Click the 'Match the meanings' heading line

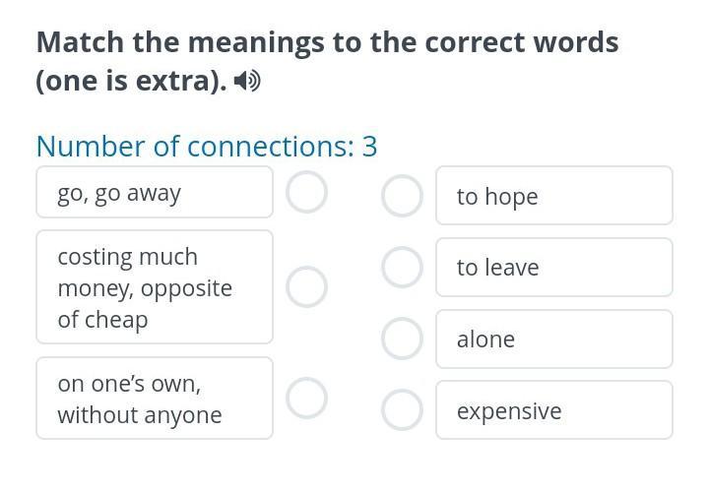(x=327, y=42)
